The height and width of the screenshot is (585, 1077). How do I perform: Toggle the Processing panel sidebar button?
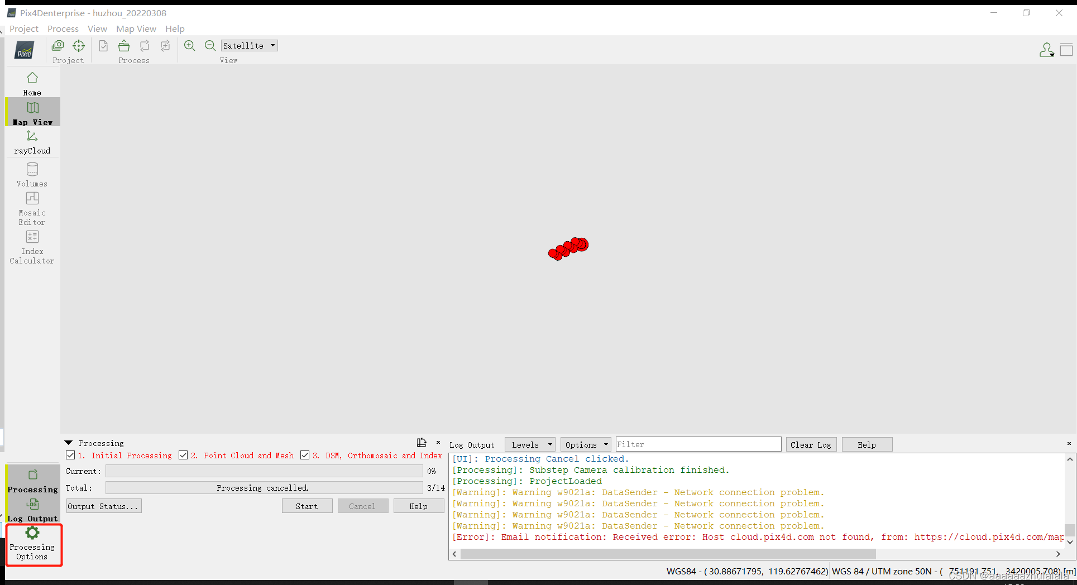[x=32, y=480]
